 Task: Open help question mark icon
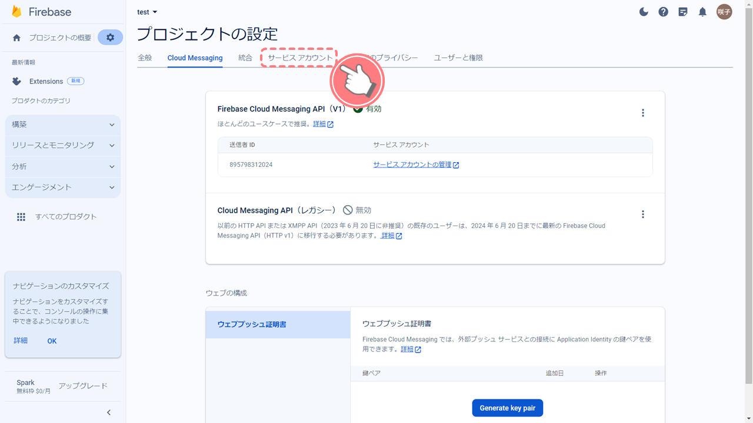click(663, 12)
